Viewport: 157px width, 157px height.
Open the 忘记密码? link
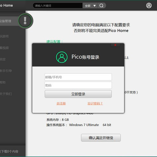coord(95,103)
